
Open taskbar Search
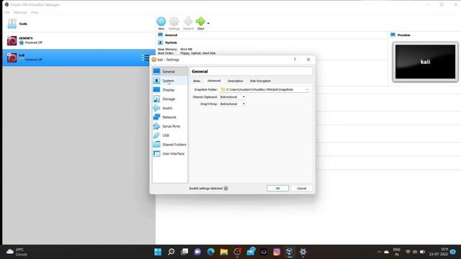[171, 252]
